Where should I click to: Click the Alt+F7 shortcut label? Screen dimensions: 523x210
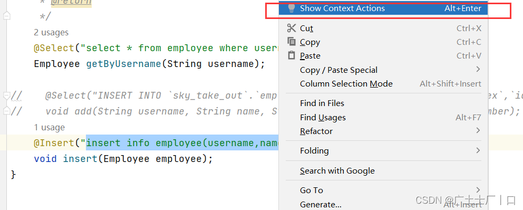click(x=468, y=118)
